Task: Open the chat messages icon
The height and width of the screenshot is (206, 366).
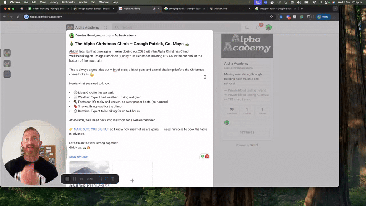Action: tap(247, 28)
